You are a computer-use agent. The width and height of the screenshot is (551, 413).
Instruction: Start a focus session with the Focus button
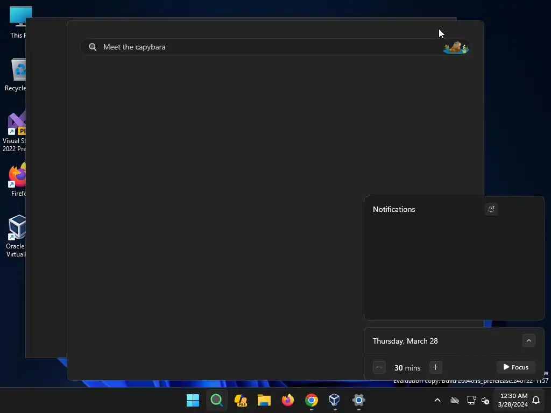pos(515,367)
